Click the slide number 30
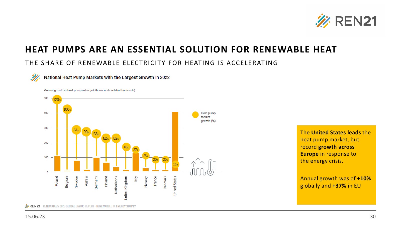Image resolution: width=401 pixels, height=226 pixels. (373, 216)
